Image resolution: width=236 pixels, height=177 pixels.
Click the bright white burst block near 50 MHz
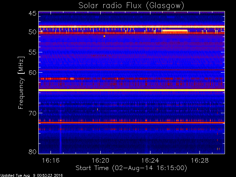175,31
